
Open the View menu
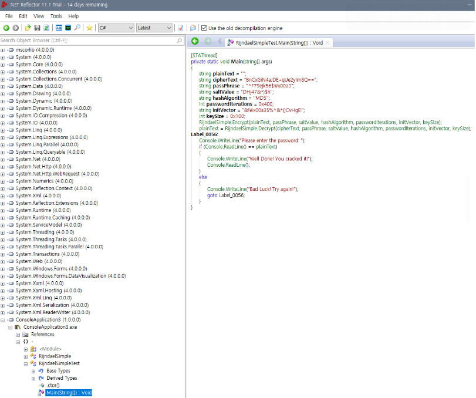click(39, 16)
